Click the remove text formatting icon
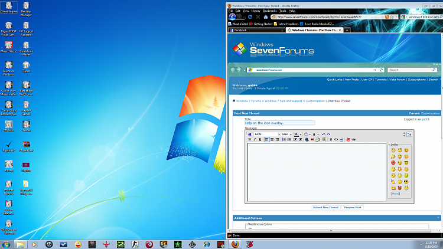 click(x=249, y=135)
